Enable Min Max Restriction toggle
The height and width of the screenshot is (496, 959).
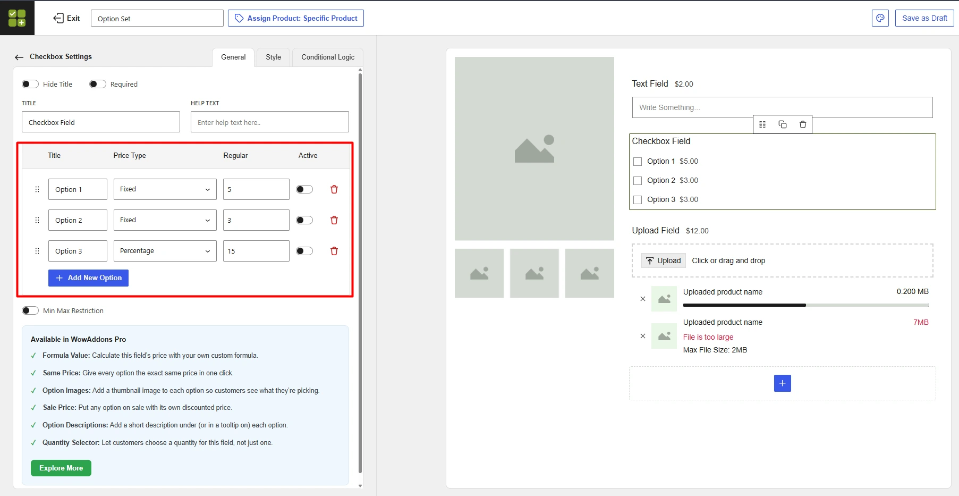click(30, 310)
